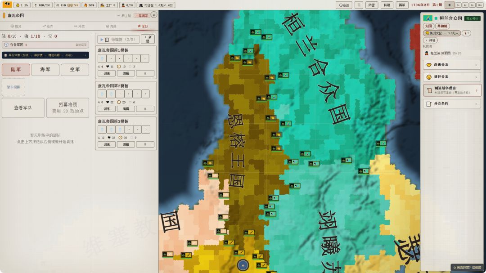Set game speed to 1x
The width and height of the screenshot is (486, 273).
click(x=458, y=5)
